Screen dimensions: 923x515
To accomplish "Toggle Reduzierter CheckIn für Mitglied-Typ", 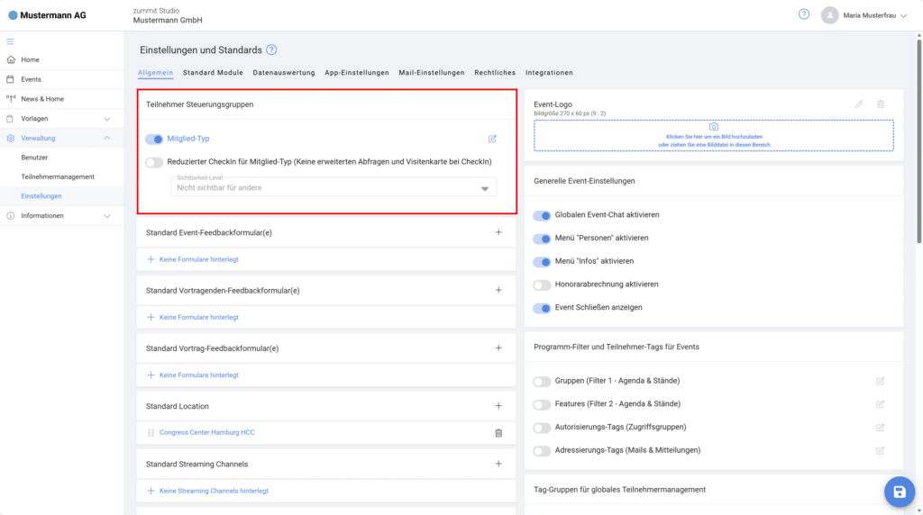I will 154,162.
